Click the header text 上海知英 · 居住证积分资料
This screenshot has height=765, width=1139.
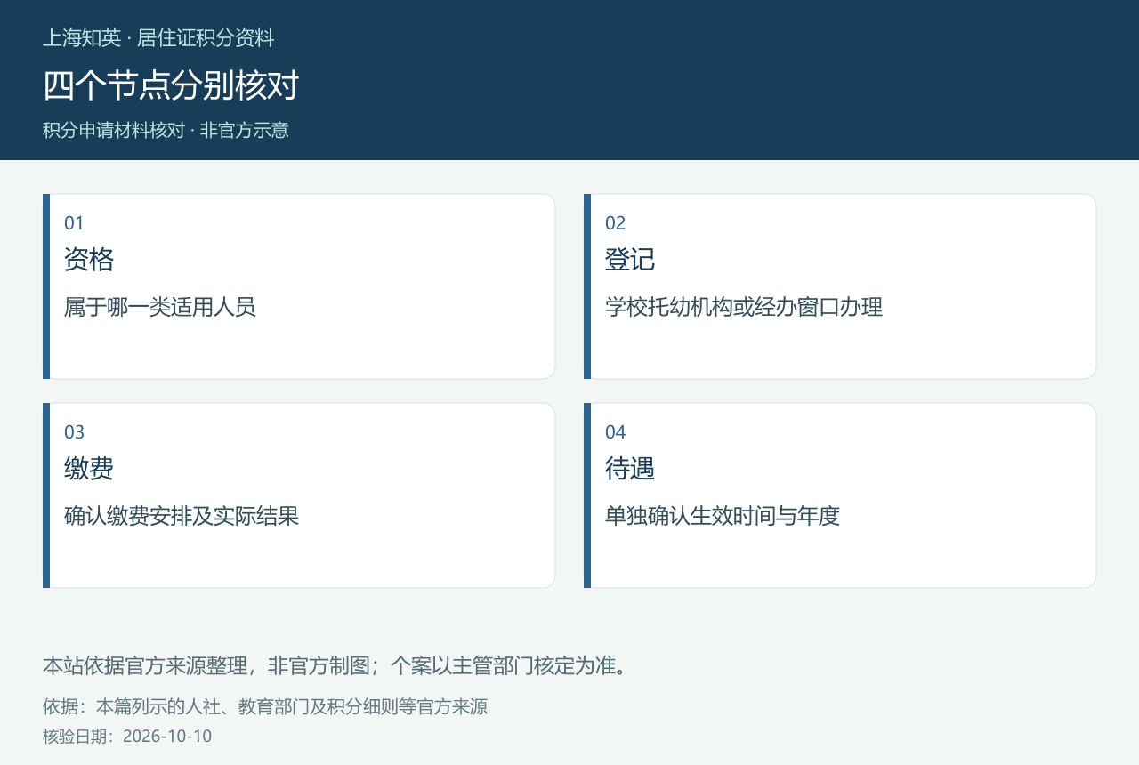tap(158, 38)
